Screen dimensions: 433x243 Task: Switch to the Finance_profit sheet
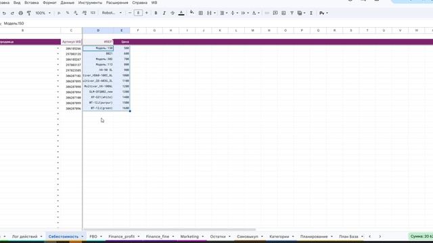(122, 236)
